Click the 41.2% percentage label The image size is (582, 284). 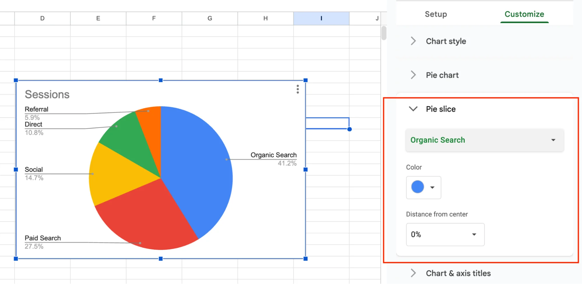pos(287,163)
